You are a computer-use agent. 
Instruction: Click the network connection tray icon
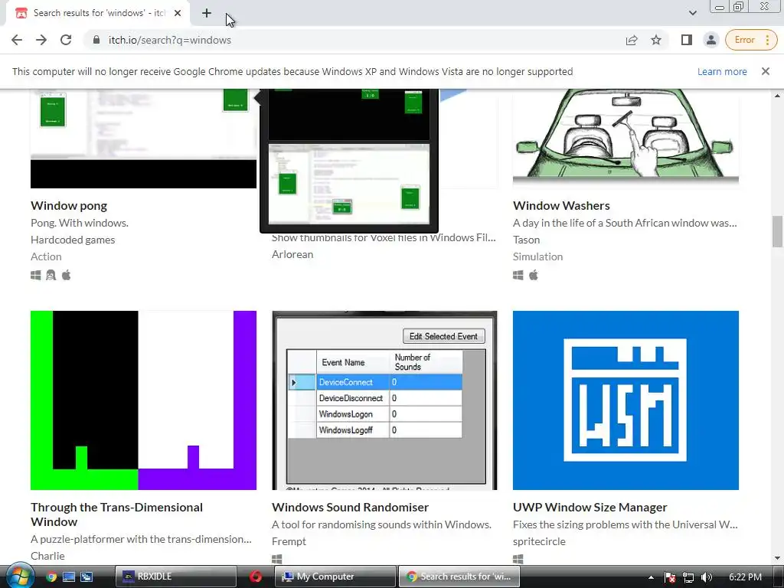click(688, 577)
